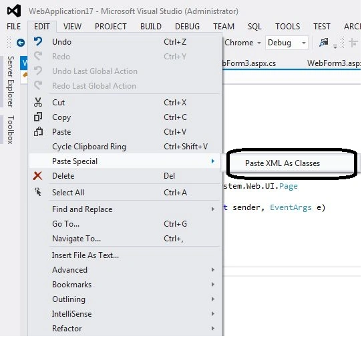Choose Cut from Edit menu
The image size is (362, 338).
point(125,103)
